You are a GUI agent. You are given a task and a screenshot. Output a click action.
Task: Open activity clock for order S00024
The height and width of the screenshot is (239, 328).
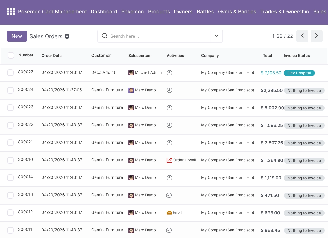click(x=169, y=90)
